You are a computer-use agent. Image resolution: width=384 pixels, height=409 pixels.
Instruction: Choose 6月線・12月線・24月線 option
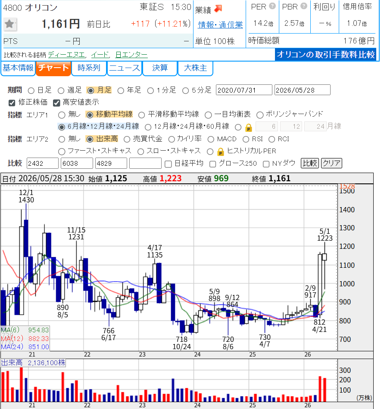click(62, 127)
